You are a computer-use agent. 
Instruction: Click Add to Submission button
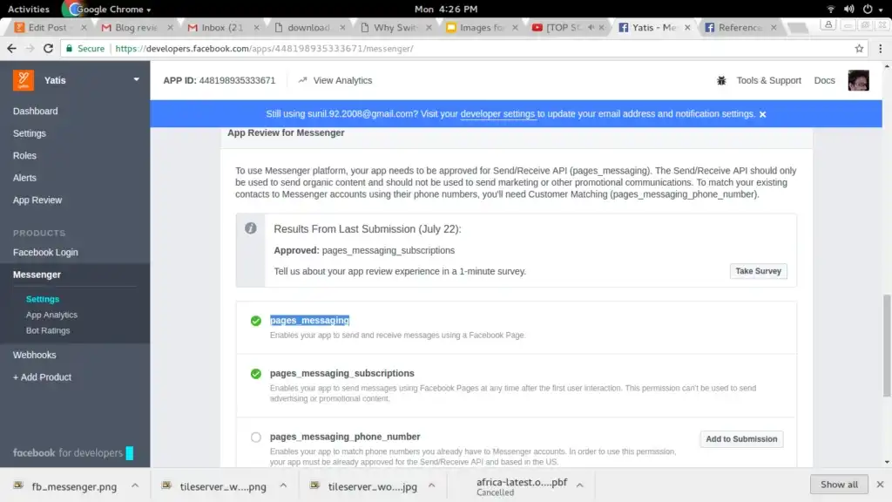coord(741,439)
